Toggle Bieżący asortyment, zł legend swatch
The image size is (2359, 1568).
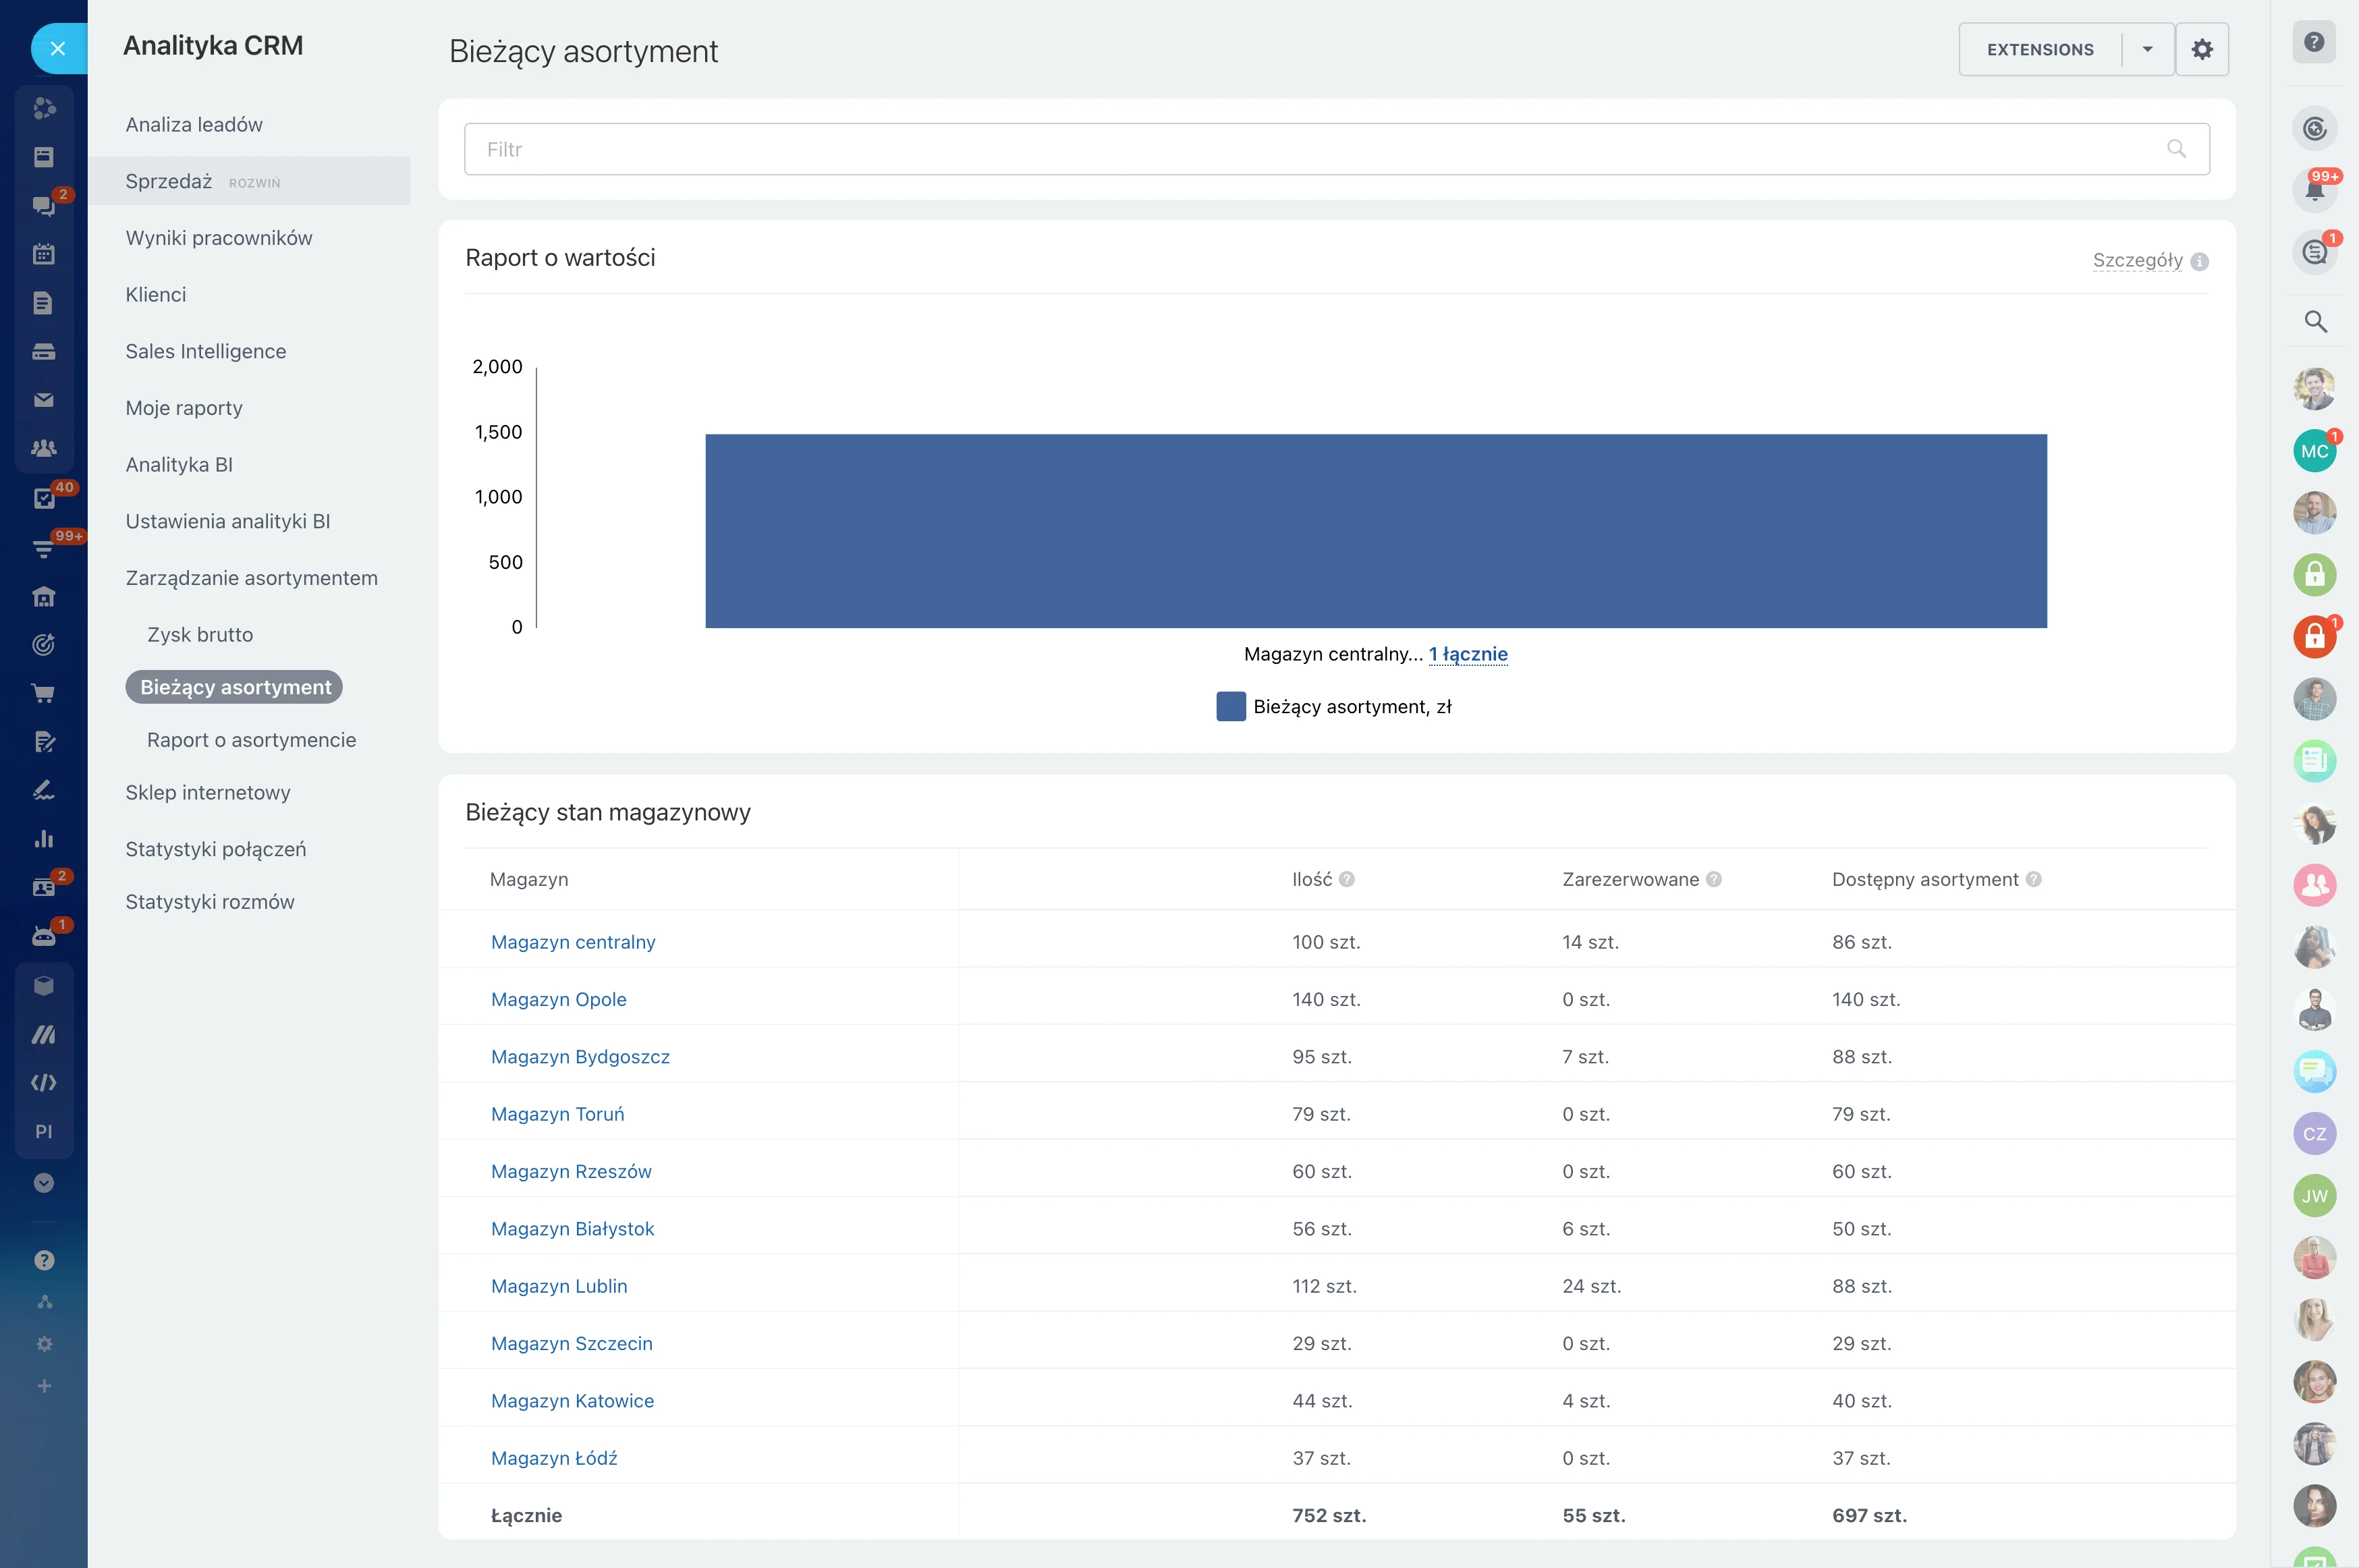pyautogui.click(x=1230, y=707)
